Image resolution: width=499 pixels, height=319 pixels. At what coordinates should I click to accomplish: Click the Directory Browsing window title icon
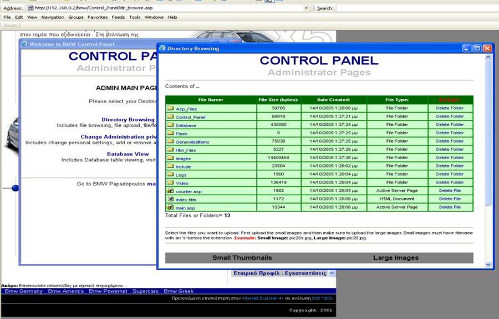pyautogui.click(x=162, y=48)
